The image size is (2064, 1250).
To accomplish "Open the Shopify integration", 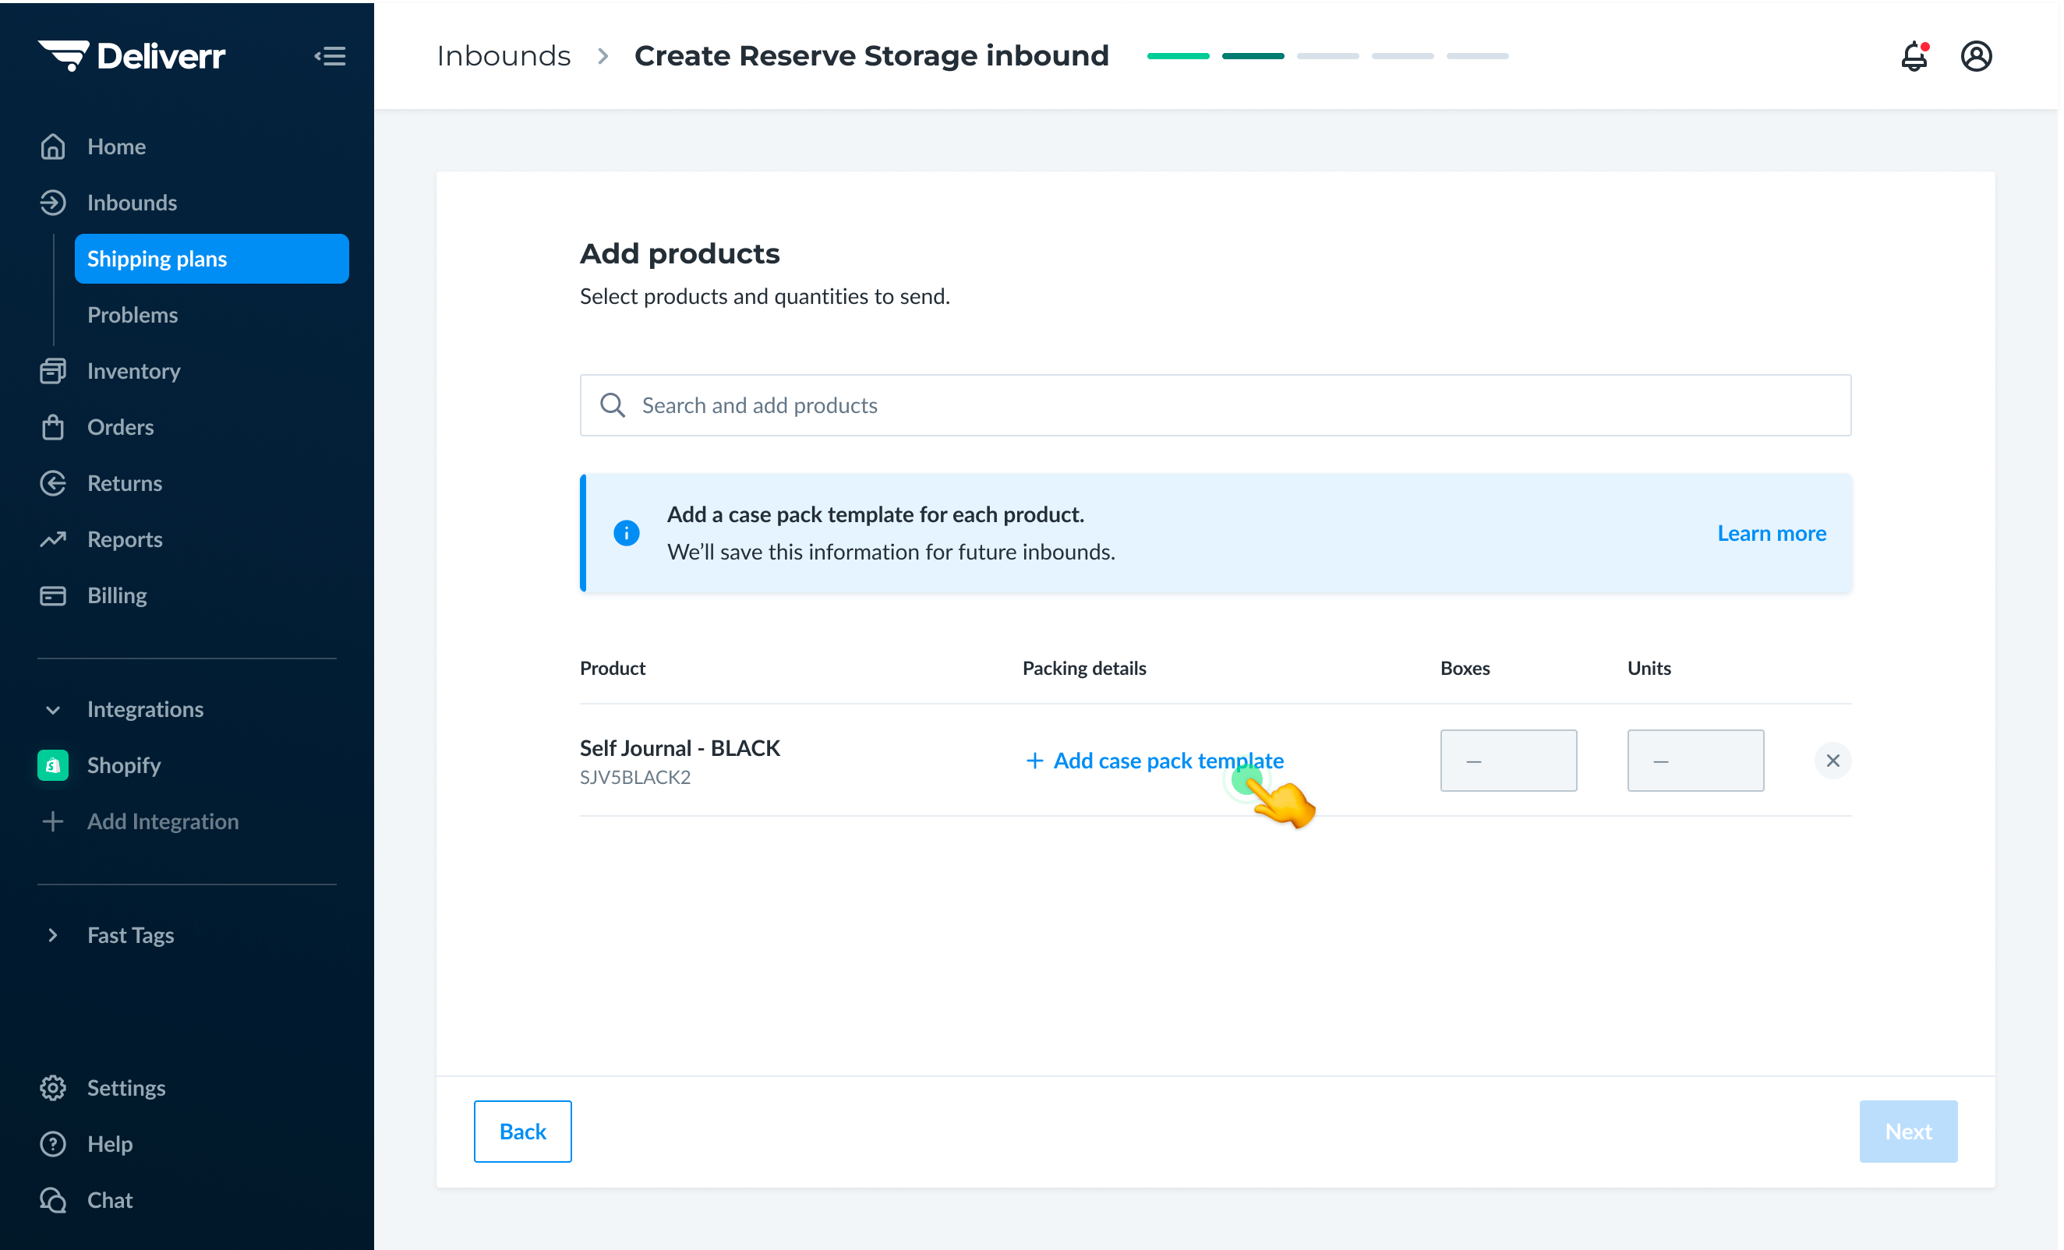I will [x=124, y=764].
